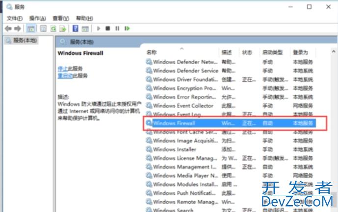Screen dimensions: 338x212
Task: Select 服务(本地) in the left tree
Action: (25, 40)
